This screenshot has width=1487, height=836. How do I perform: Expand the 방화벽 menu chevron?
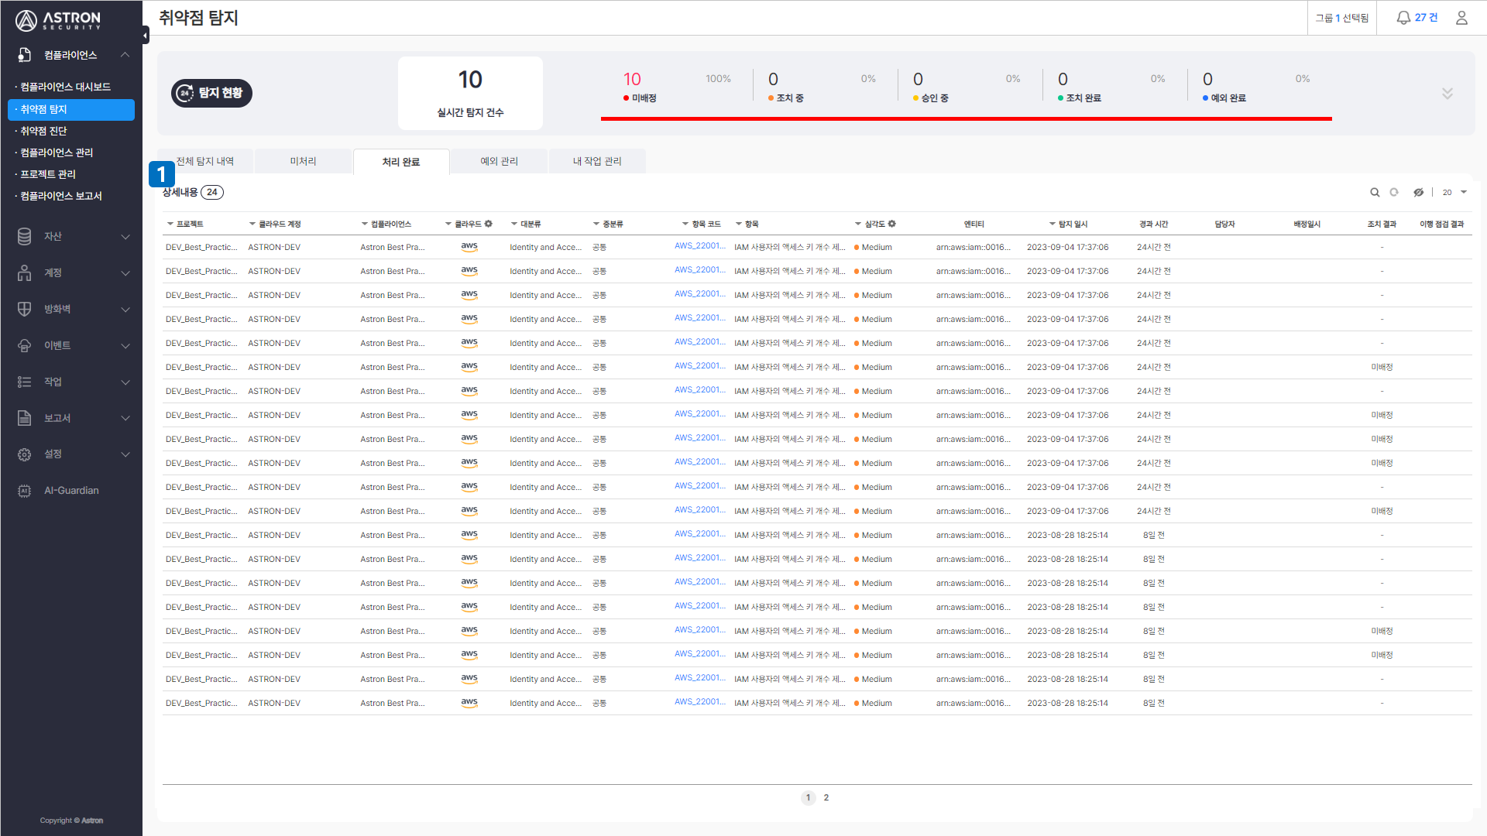(125, 310)
